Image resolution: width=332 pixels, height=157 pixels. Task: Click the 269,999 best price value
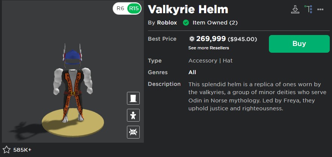click(x=211, y=39)
